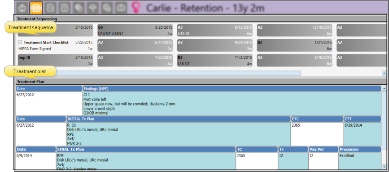Click Treatment Plan scrollbar down arrow

[x=384, y=167]
